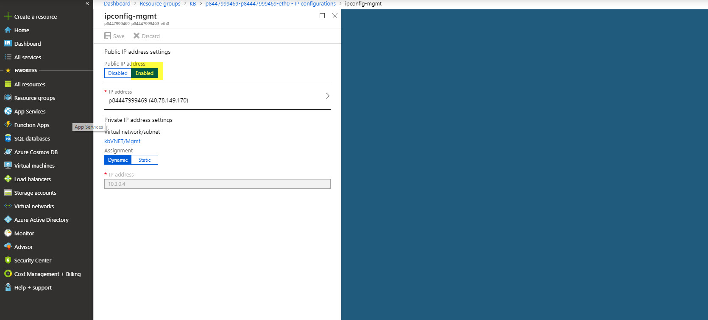Click the SQL databases icon
This screenshot has width=708, height=320.
click(8, 138)
